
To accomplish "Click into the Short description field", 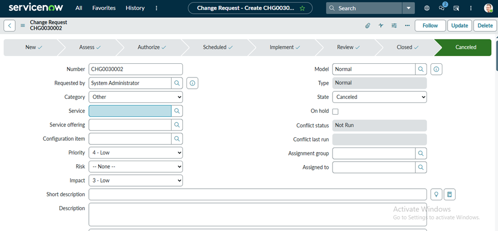I will pyautogui.click(x=257, y=194).
